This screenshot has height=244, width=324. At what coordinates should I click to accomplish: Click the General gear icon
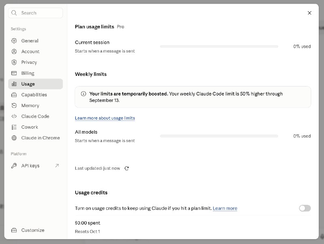pyautogui.click(x=14, y=40)
